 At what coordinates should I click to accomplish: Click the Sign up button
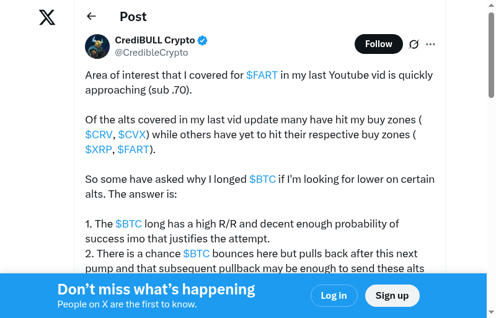tap(392, 296)
